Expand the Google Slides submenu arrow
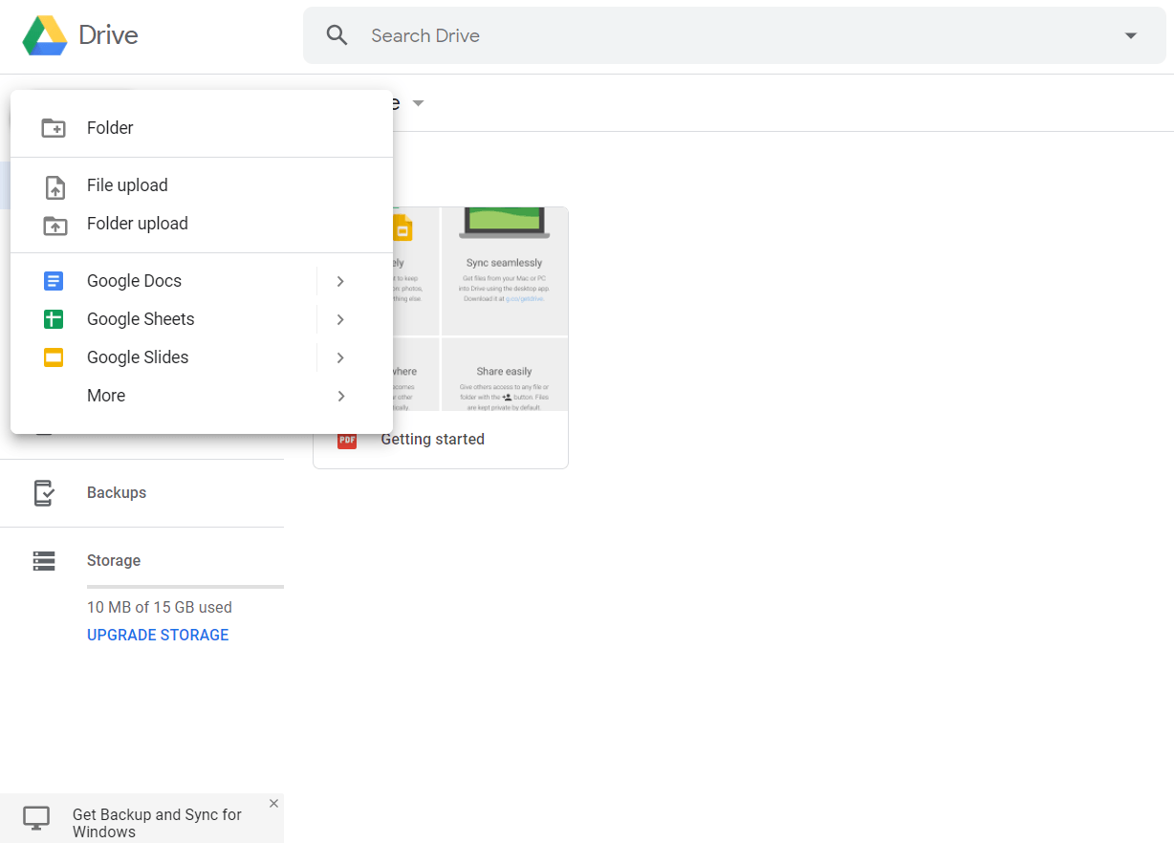 [340, 357]
